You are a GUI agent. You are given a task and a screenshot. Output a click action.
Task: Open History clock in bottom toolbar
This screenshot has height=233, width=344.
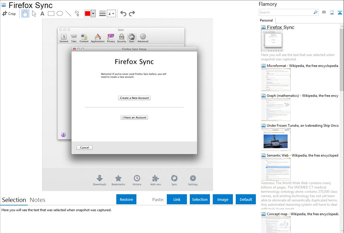click(137, 180)
